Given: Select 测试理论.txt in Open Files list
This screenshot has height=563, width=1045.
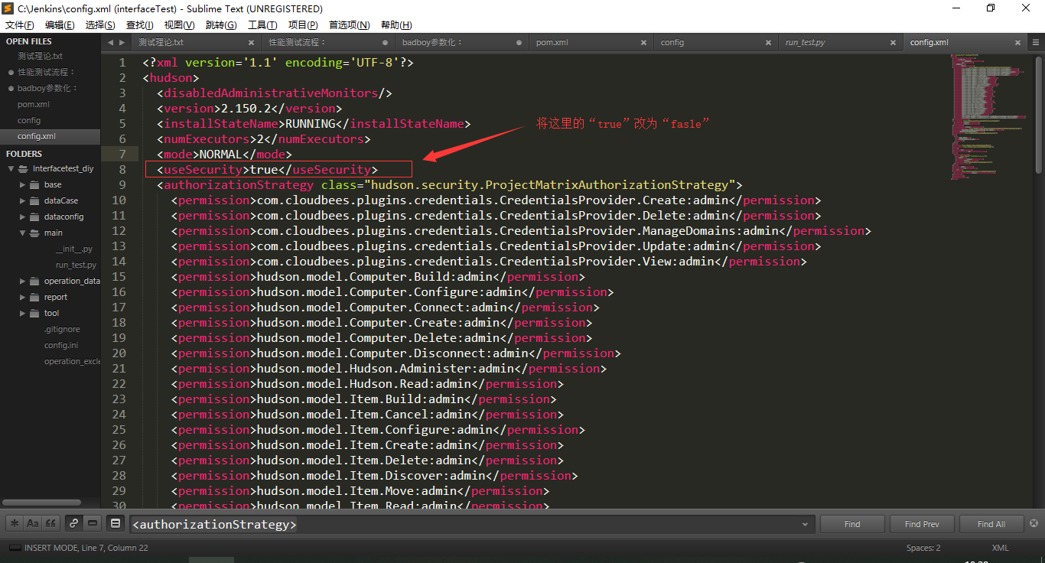Looking at the screenshot, I should pyautogui.click(x=41, y=56).
